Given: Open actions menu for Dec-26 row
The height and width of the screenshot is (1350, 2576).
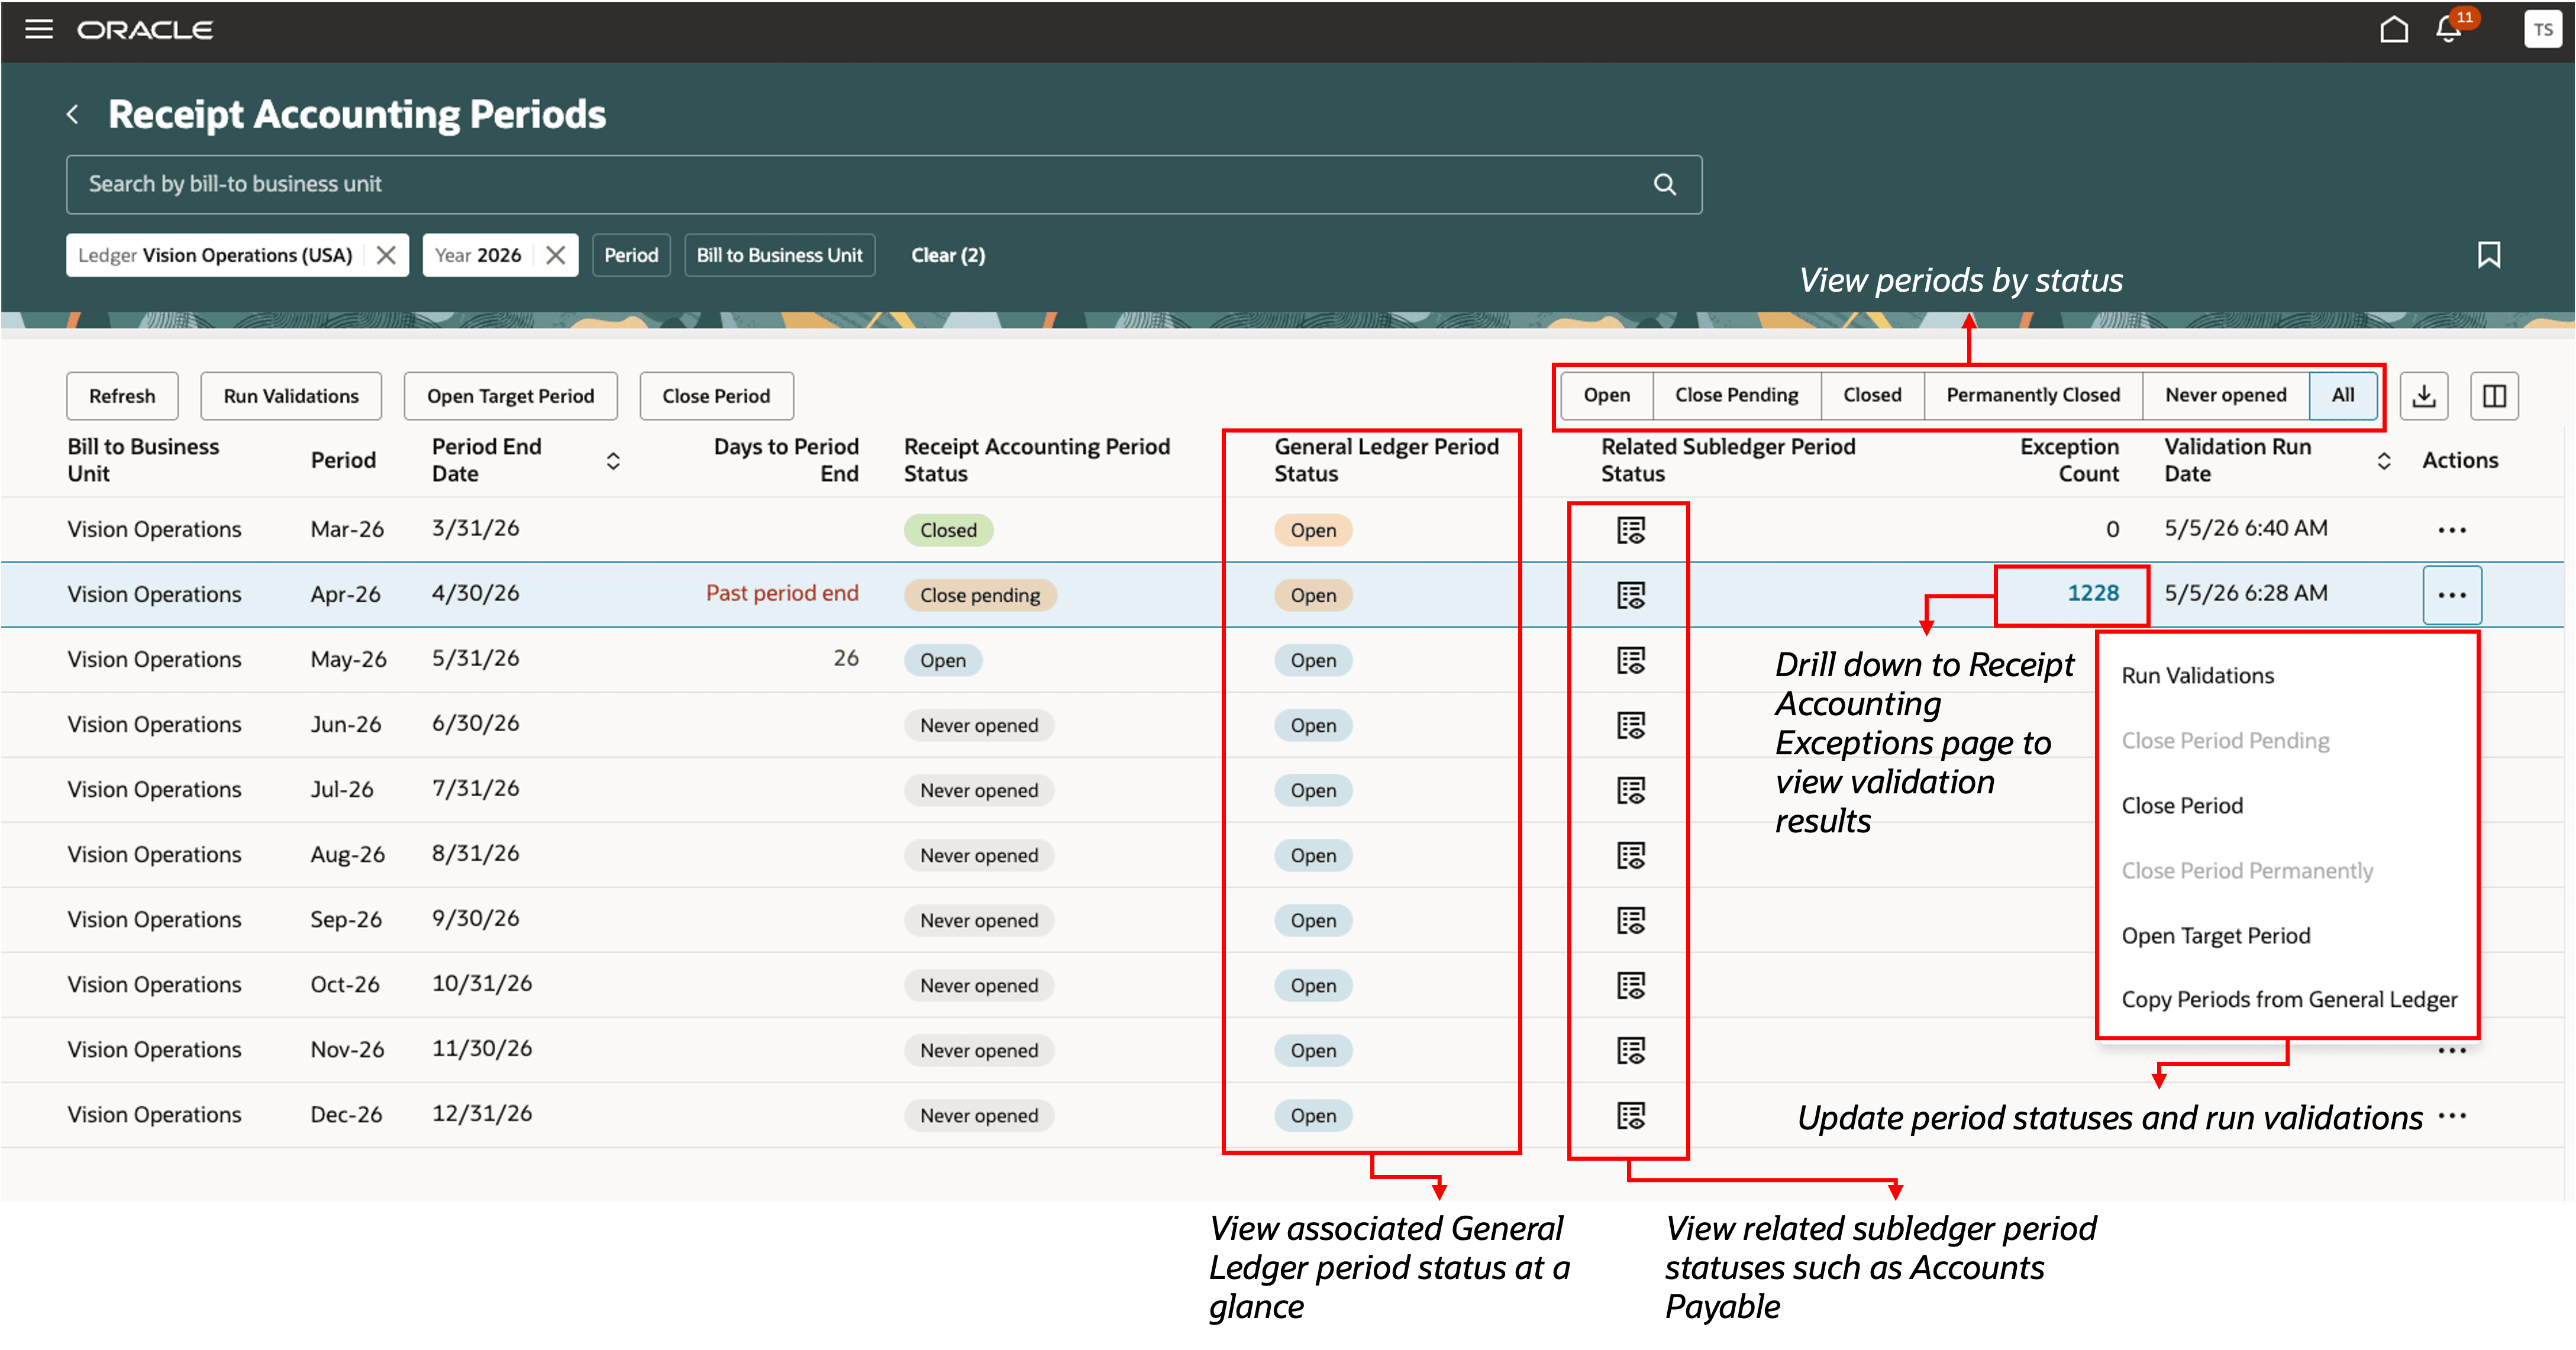Looking at the screenshot, I should click(x=2451, y=1115).
